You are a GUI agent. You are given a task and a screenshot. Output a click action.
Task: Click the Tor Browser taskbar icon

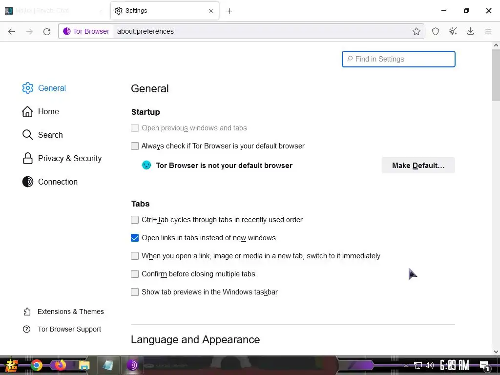pos(132,365)
